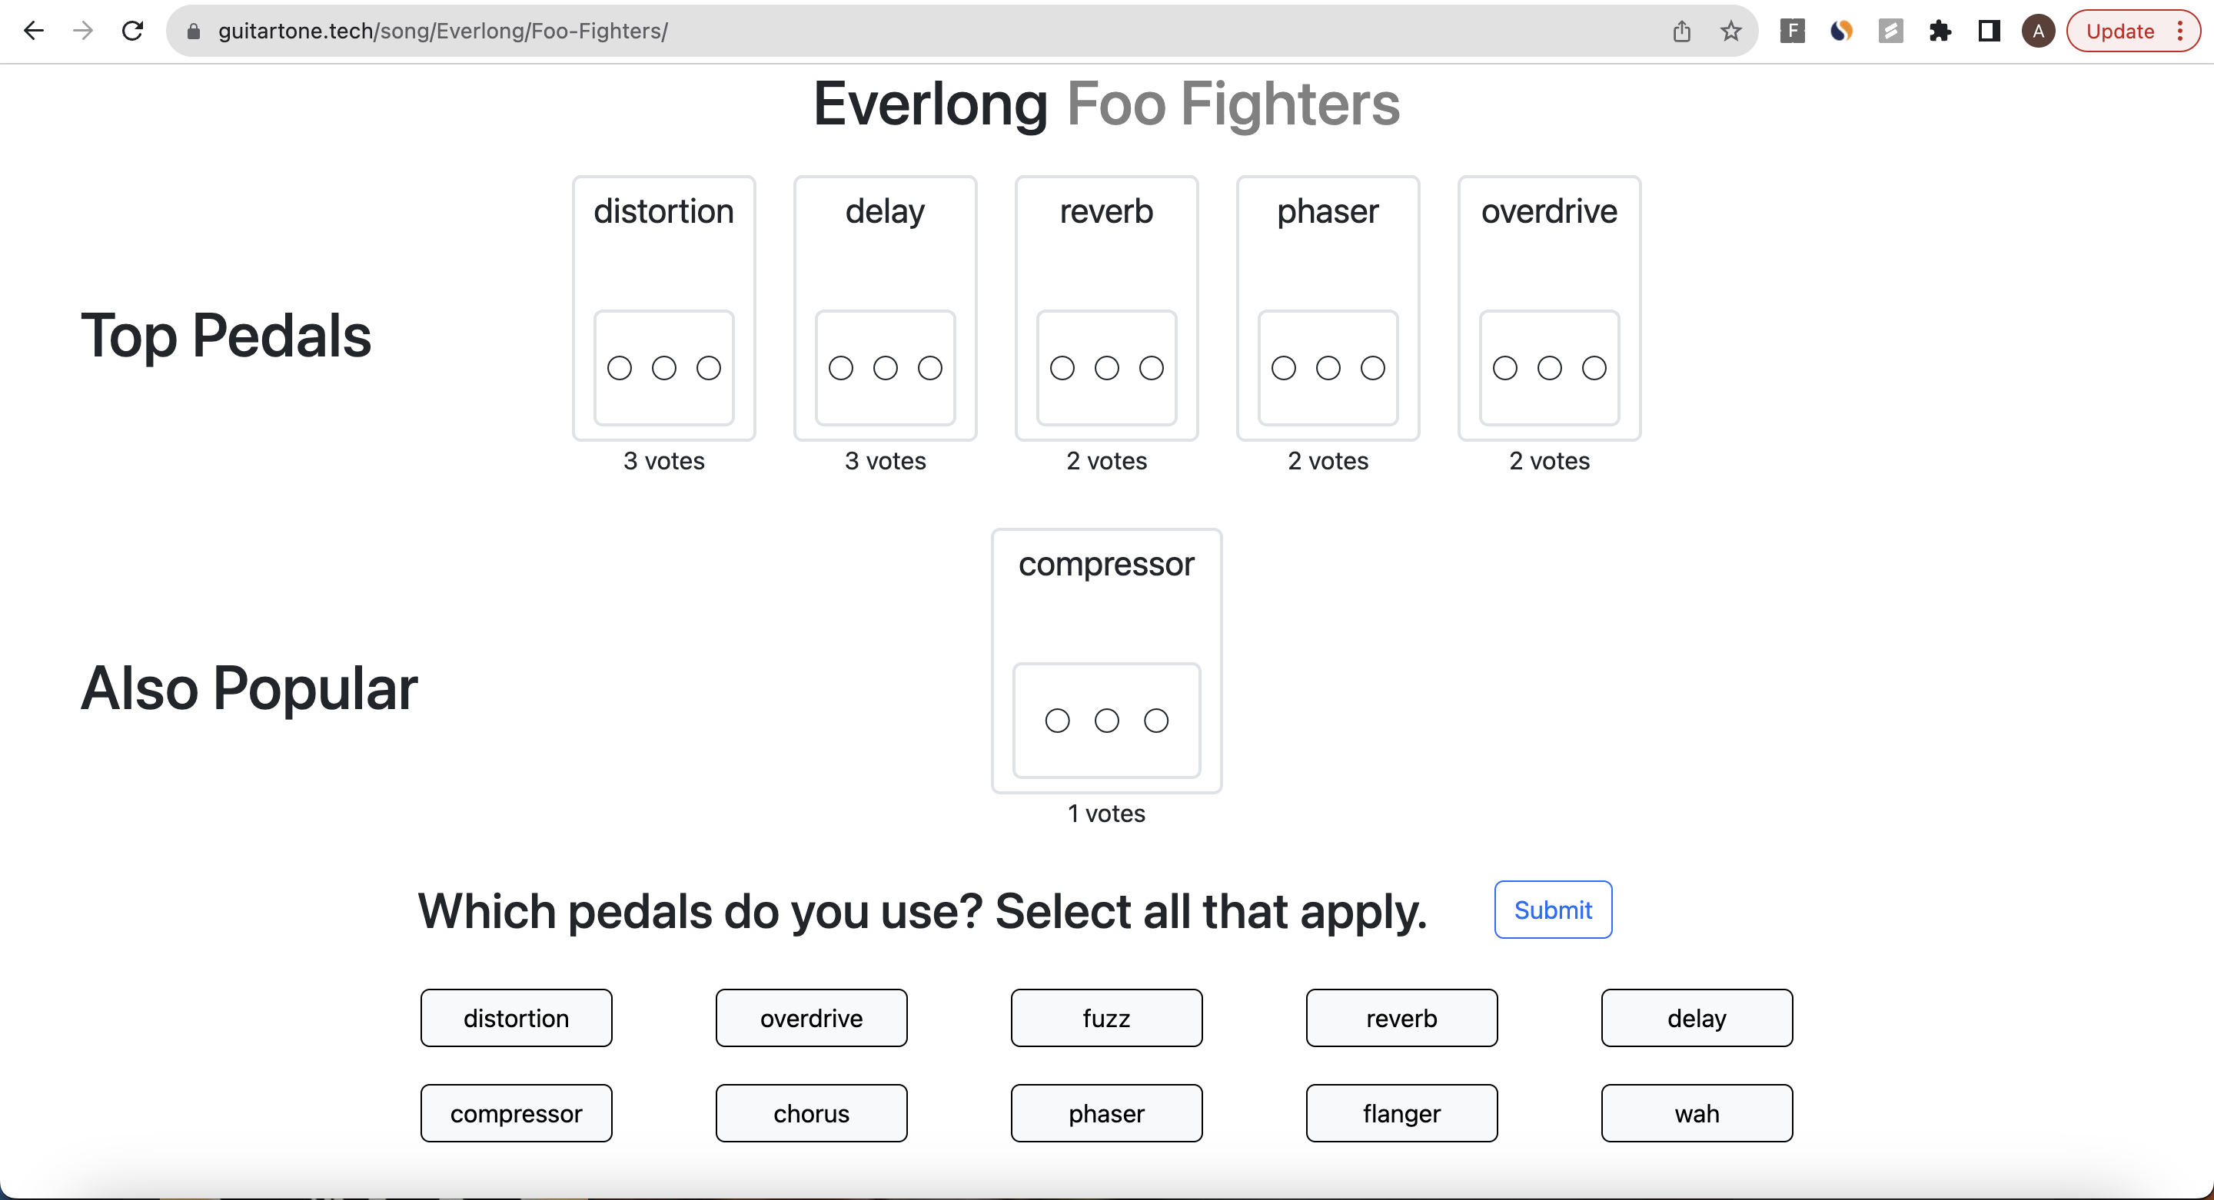
Task: Bookmark this page with the star icon
Action: (1730, 31)
